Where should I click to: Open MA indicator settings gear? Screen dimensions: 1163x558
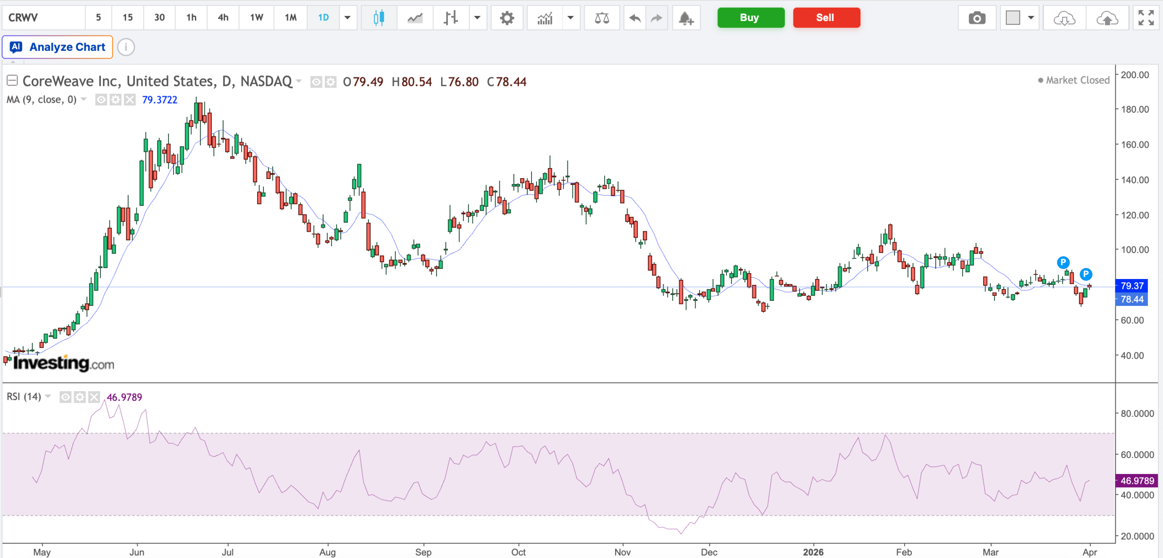(115, 100)
